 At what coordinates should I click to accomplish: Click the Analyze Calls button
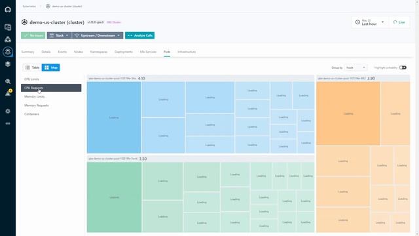click(139, 35)
